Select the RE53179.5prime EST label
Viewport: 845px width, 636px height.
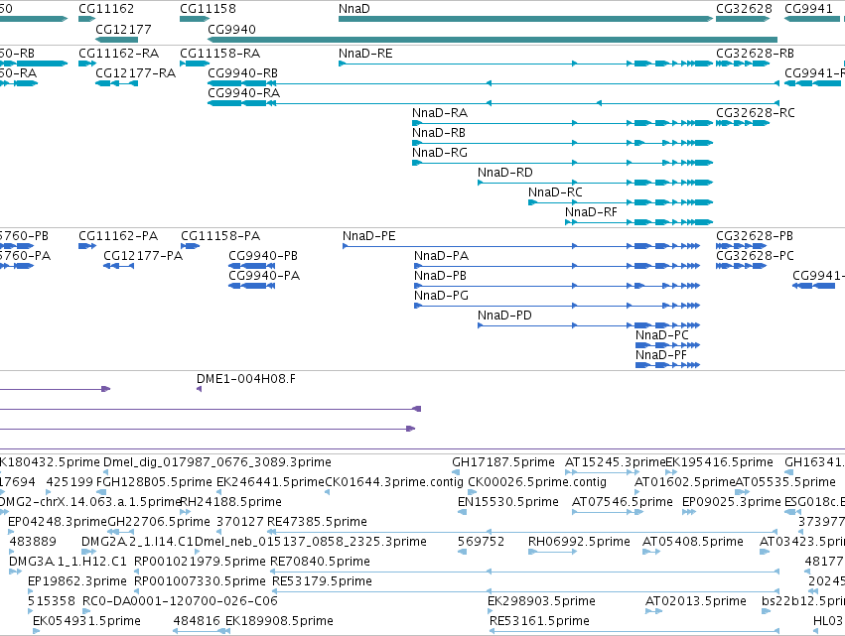tap(322, 581)
